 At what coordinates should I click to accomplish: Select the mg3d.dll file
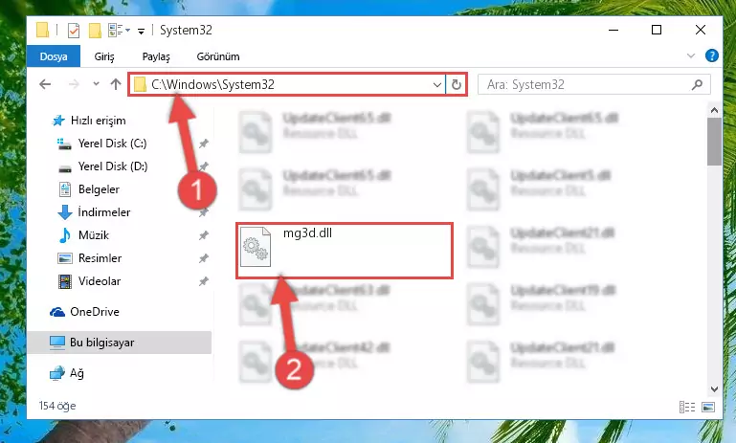[x=345, y=251]
